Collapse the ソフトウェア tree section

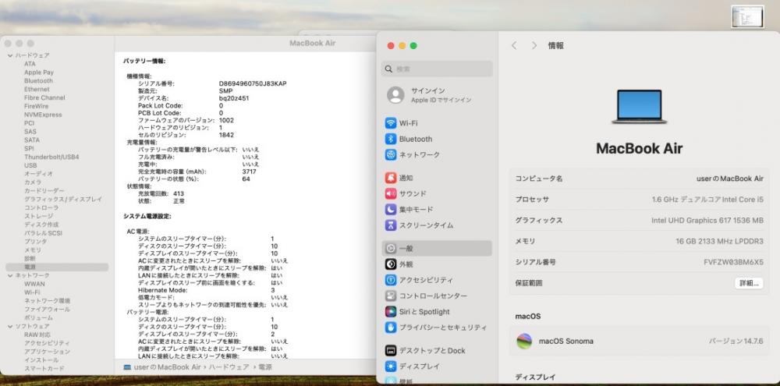tap(10, 326)
